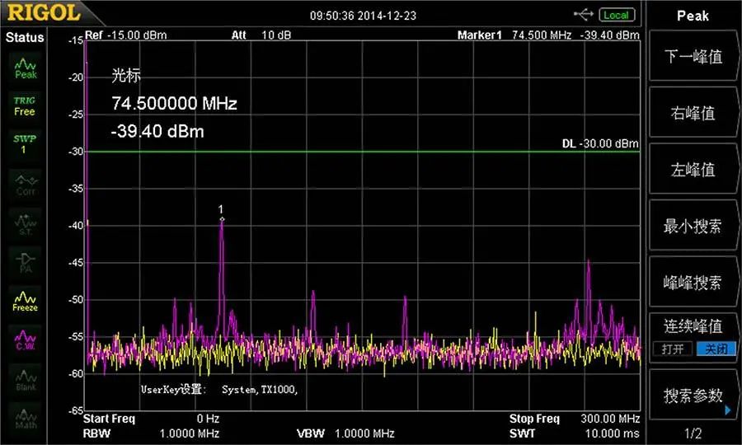The width and height of the screenshot is (742, 445).
Task: Select 右峰值 right peak menu item
Action: coord(693,113)
